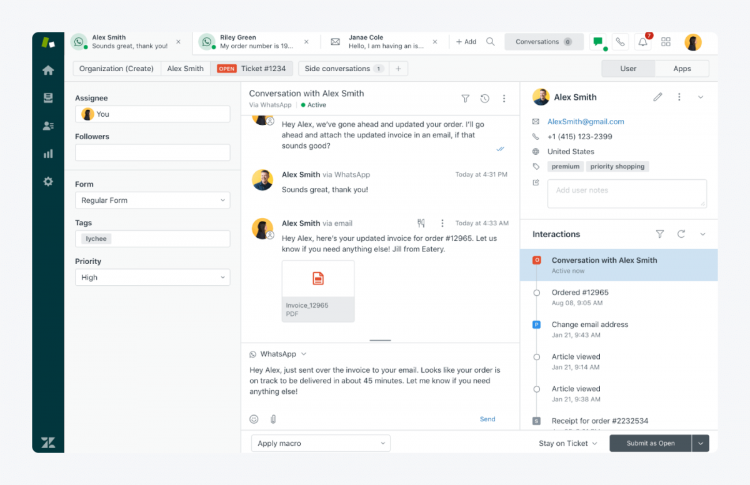Expand the Submit as Open arrow menu

pos(701,443)
